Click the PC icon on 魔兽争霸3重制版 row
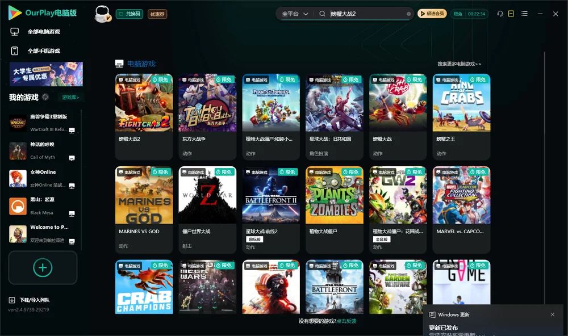This screenshot has height=336, width=568. (72, 131)
